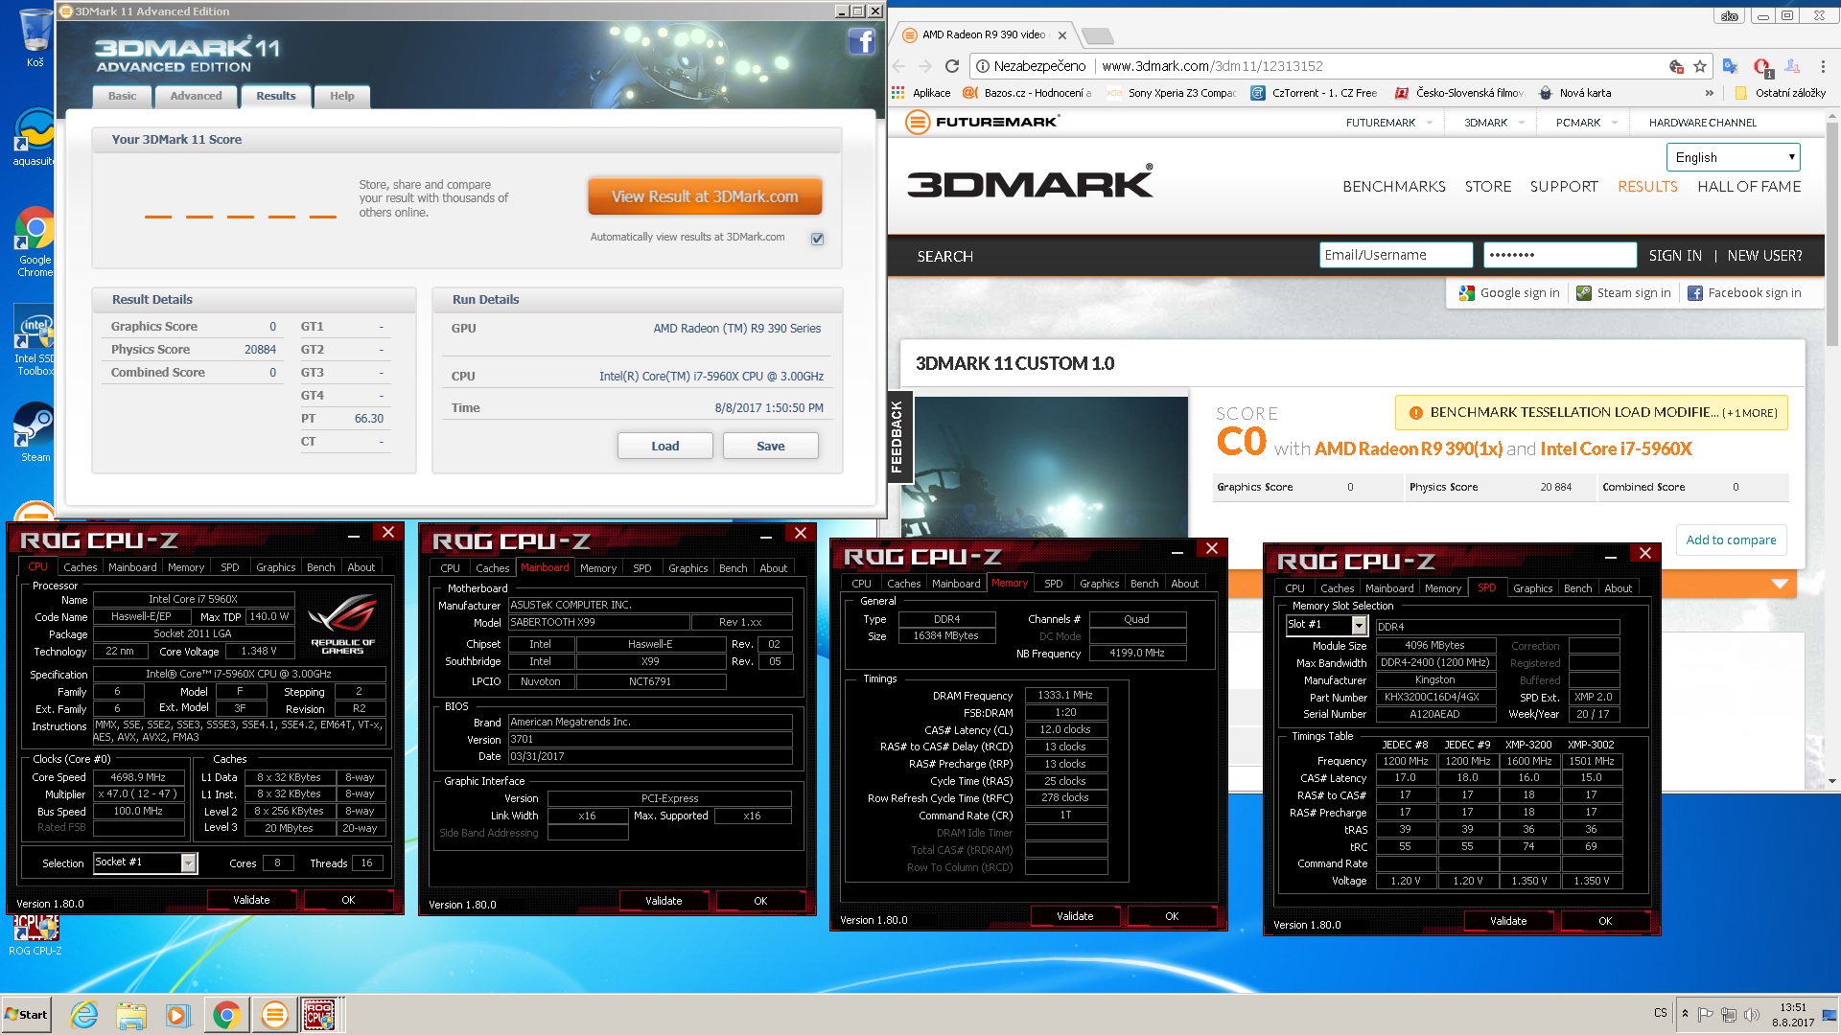Open the Slot #1 memory slot dropdown
This screenshot has width=1841, height=1035.
click(1359, 626)
